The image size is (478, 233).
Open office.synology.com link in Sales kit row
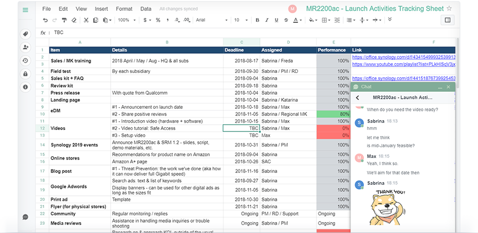(404, 78)
